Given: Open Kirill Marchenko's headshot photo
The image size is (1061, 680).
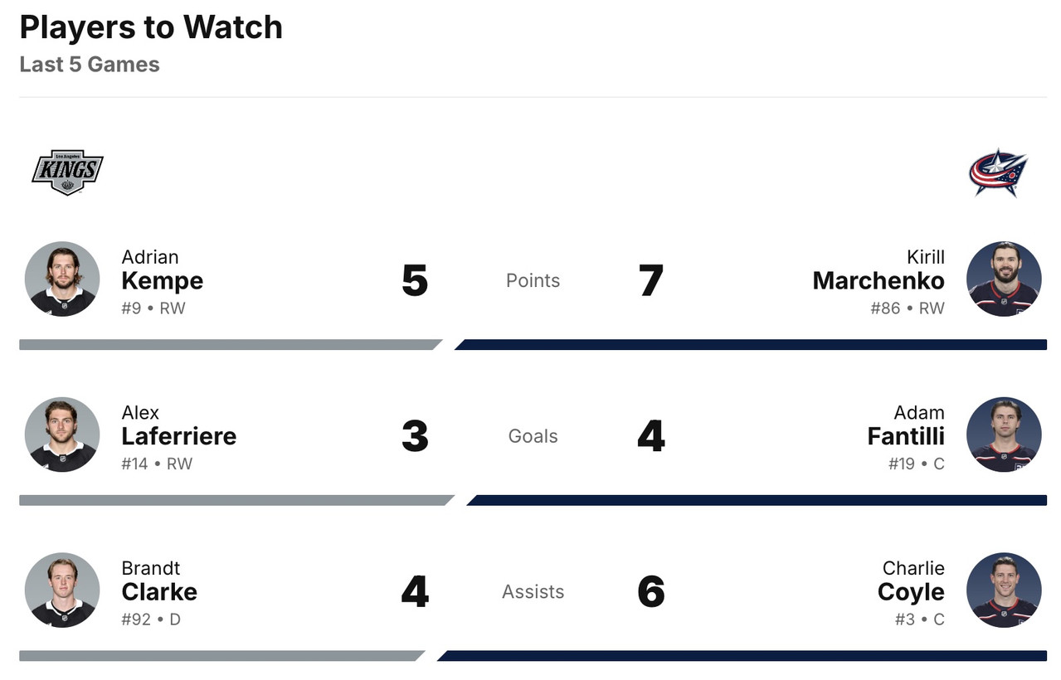Looking at the screenshot, I should (x=1004, y=279).
